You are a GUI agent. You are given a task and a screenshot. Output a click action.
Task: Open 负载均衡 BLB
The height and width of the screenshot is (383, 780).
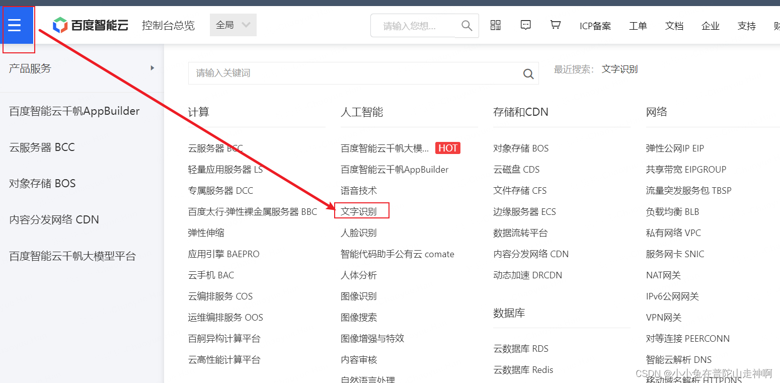[673, 212]
